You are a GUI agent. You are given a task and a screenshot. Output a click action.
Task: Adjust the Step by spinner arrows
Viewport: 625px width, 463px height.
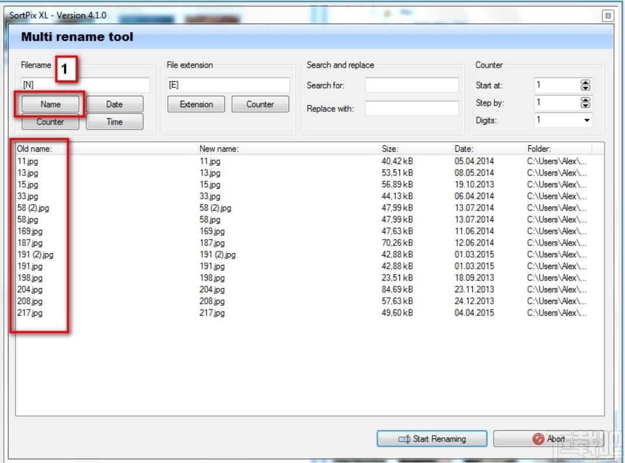point(585,103)
